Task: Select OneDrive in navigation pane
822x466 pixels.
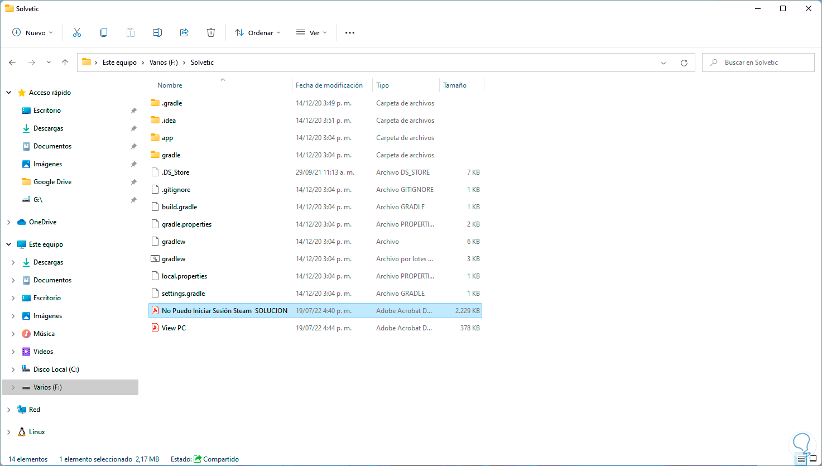Action: point(42,222)
